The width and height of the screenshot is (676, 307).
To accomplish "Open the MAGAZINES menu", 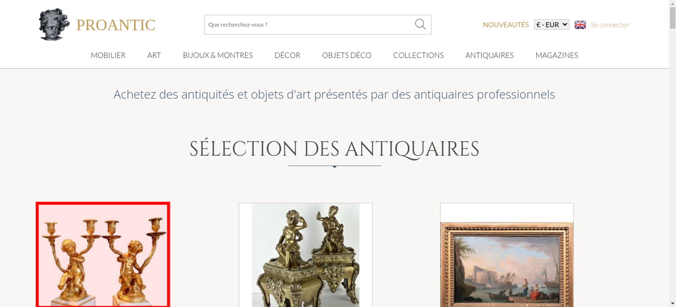I will tap(557, 55).
